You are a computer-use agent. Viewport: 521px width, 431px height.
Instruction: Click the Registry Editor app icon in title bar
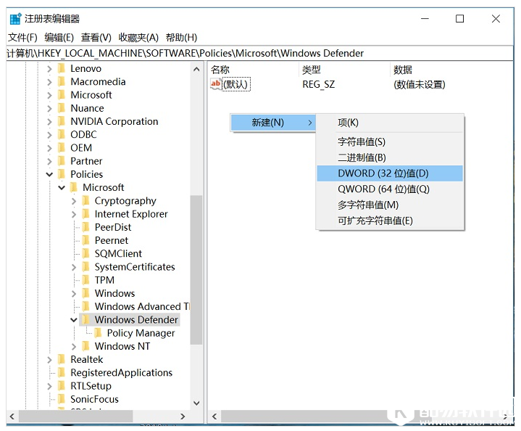tap(15, 19)
